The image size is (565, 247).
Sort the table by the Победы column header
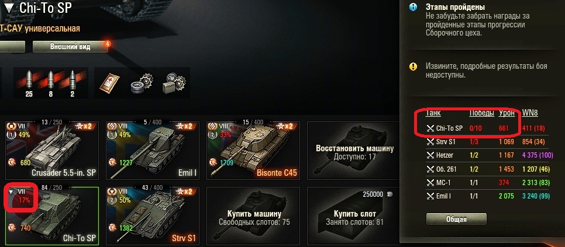point(481,113)
